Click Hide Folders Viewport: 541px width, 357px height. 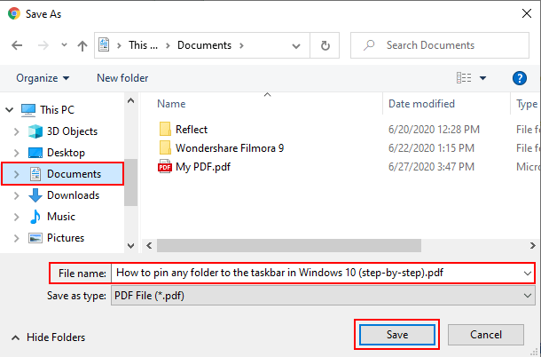pos(48,337)
